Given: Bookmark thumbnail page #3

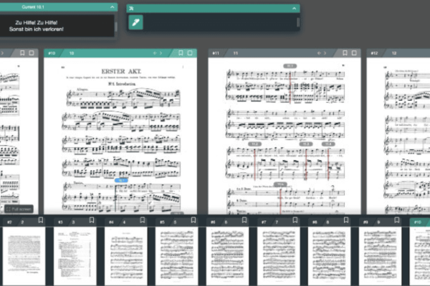Looking at the screenshot, I should tap(92, 220).
